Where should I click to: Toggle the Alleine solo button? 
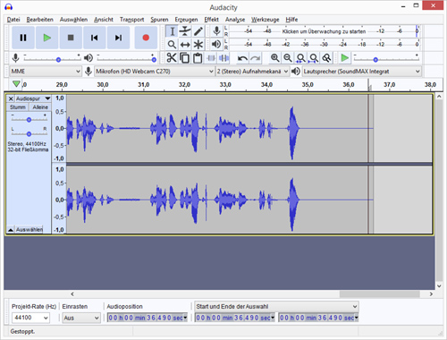pos(40,107)
